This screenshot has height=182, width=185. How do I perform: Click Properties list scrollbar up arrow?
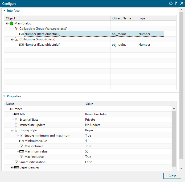tap(174, 109)
